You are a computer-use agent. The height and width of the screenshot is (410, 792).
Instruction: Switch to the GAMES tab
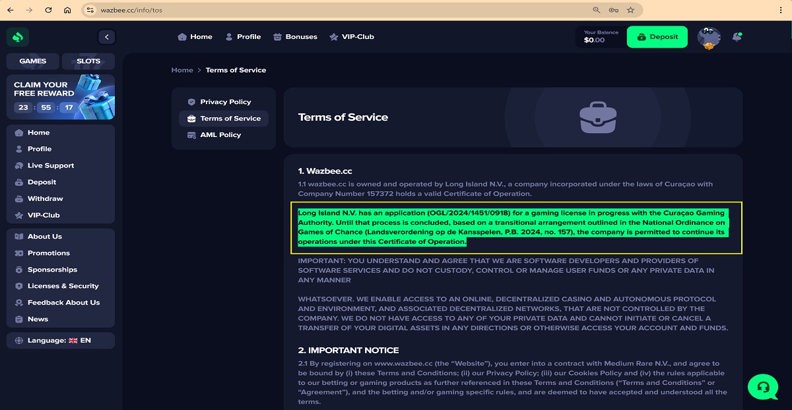(32, 61)
